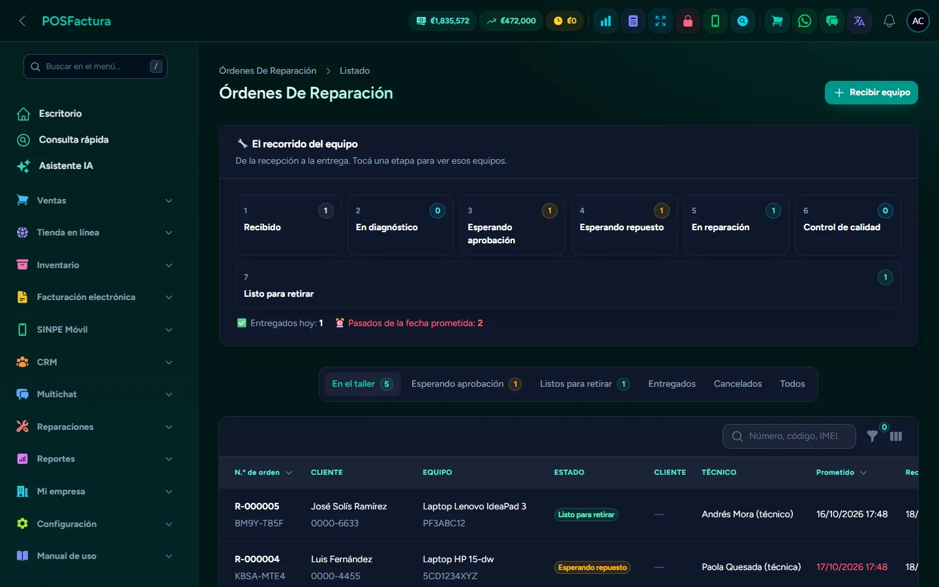
Task: Expand the Tienda en línea chevron
Action: click(169, 232)
